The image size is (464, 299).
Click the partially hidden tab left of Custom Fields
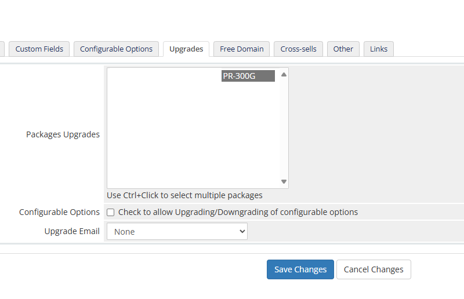point(2,49)
